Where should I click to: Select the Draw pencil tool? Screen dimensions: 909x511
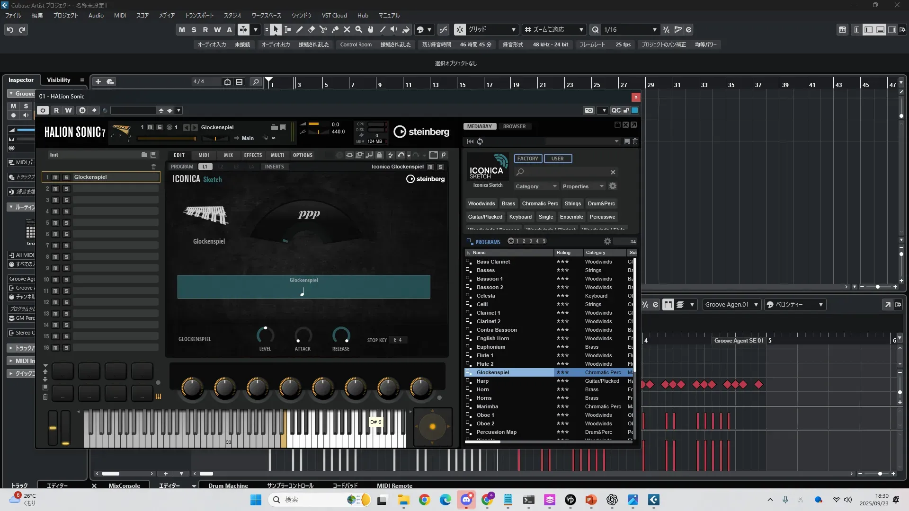coord(300,30)
